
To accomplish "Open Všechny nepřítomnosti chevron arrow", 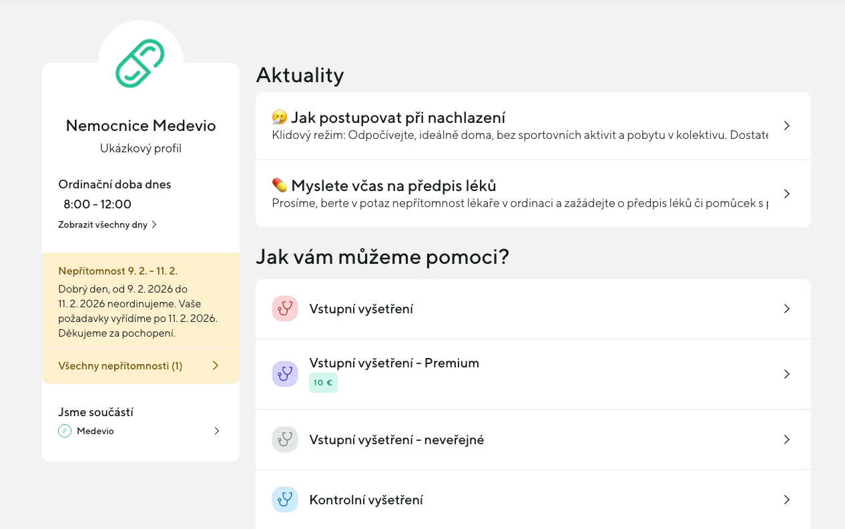I will click(x=215, y=365).
